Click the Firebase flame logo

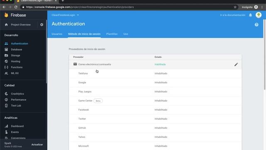coord(6,15)
